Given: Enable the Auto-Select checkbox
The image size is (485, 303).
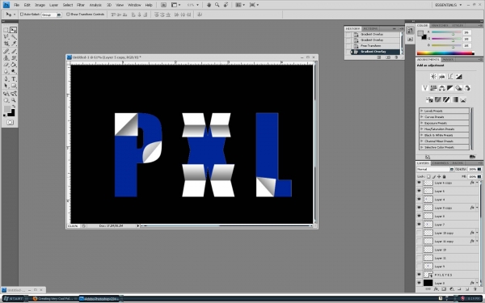Looking at the screenshot, I should coord(22,15).
